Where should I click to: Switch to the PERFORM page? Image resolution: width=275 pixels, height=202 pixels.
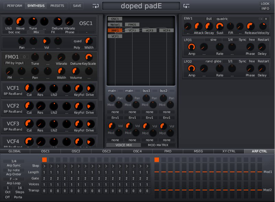click(15, 6)
